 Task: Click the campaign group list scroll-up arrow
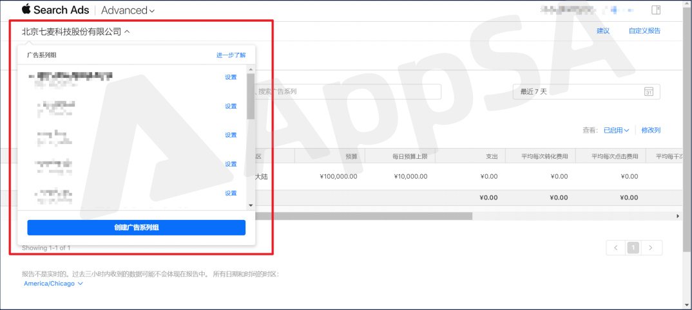click(251, 69)
